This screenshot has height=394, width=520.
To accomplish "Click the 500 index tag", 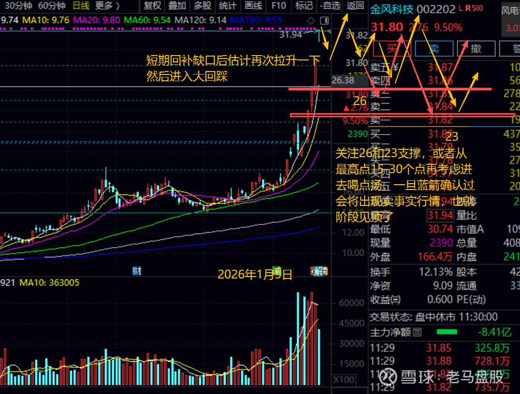I will (x=477, y=9).
